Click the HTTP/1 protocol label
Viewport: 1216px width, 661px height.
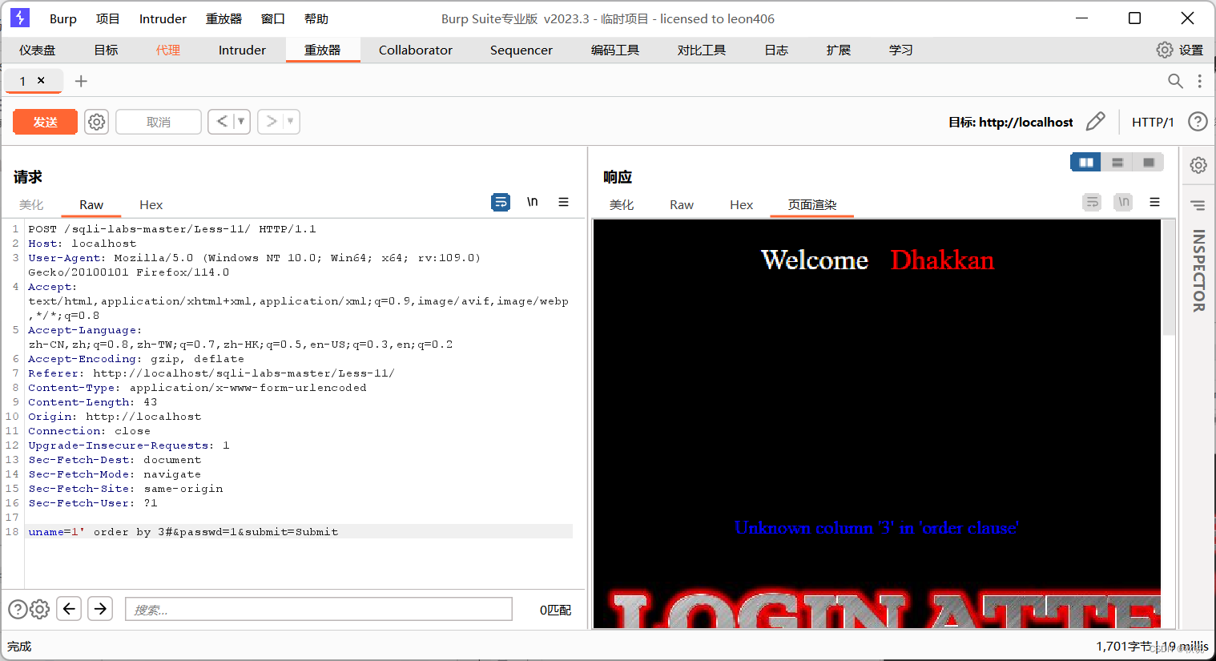pyautogui.click(x=1153, y=122)
